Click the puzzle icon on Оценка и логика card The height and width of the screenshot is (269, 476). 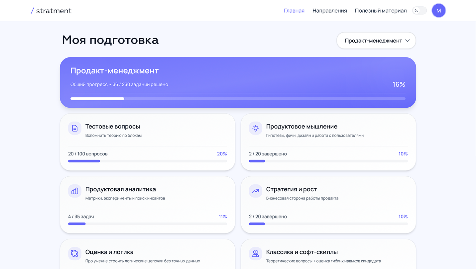tap(74, 253)
